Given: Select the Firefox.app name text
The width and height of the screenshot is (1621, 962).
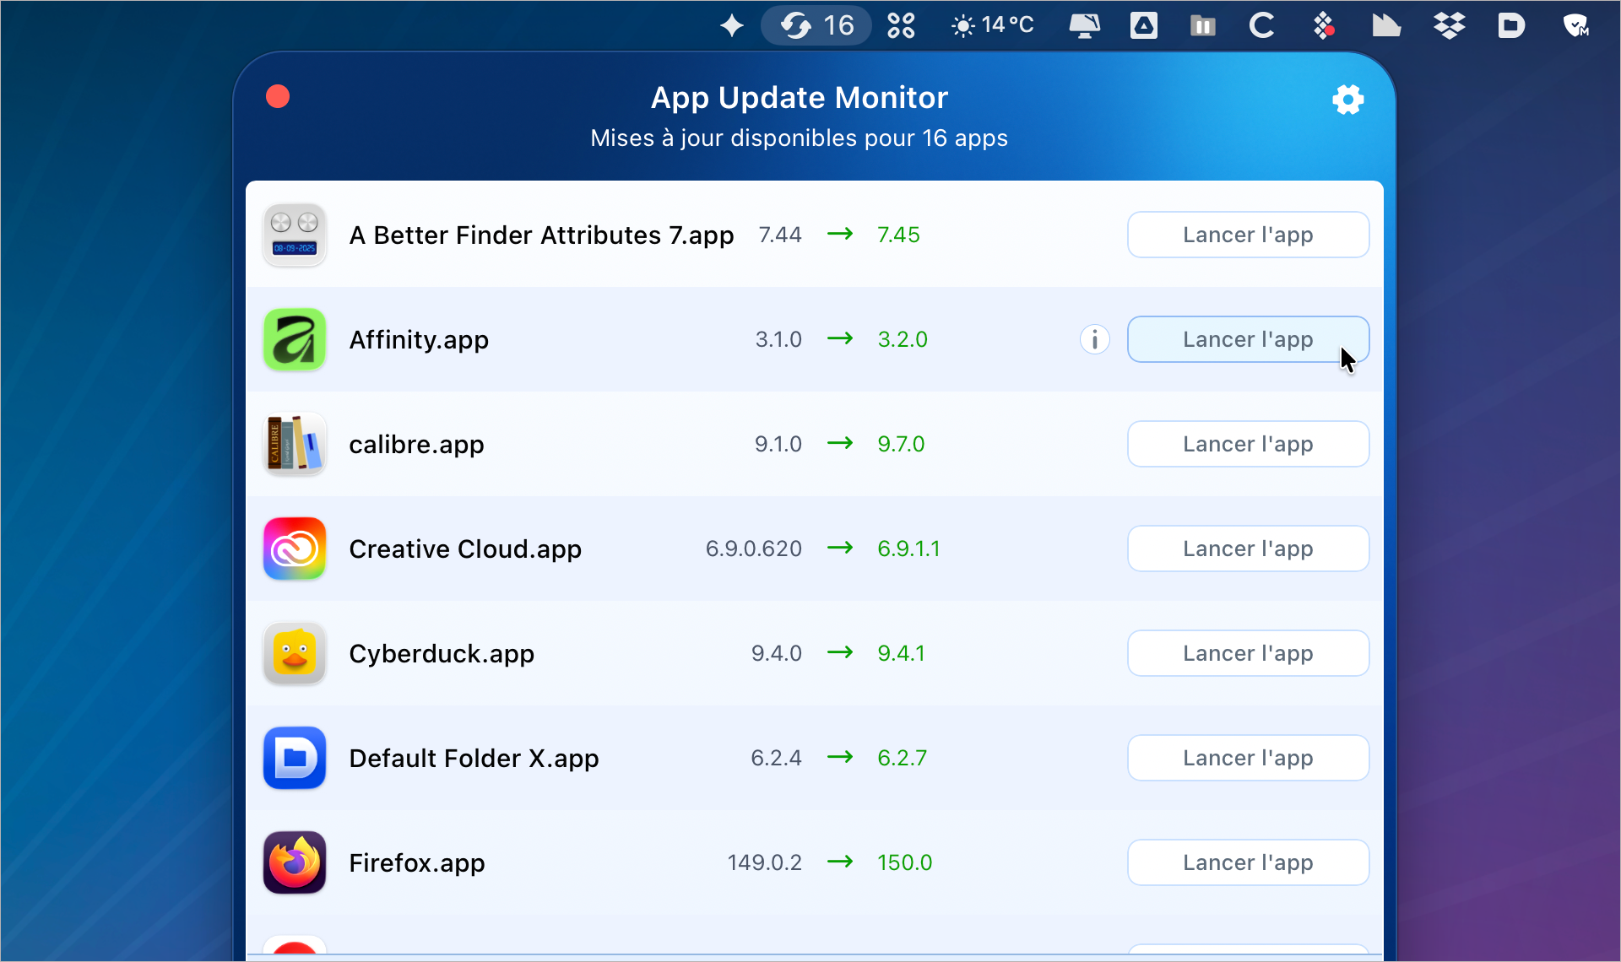Looking at the screenshot, I should (417, 863).
